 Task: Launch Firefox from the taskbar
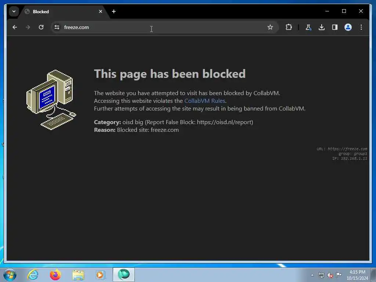pos(55,275)
